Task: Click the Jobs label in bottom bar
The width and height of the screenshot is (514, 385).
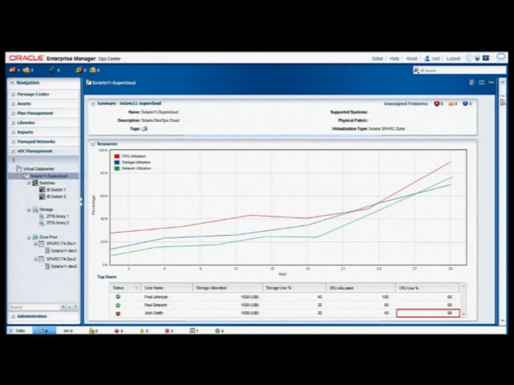Action: point(20,331)
